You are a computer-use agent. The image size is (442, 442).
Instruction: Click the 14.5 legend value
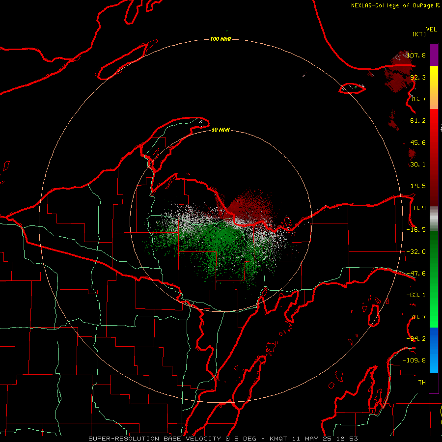point(418,186)
